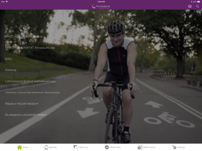Tap the Settings gear icon

pyautogui.click(x=174, y=147)
